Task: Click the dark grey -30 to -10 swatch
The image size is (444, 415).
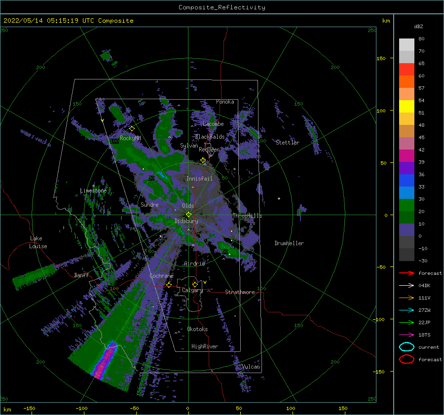Action: pyautogui.click(x=407, y=255)
